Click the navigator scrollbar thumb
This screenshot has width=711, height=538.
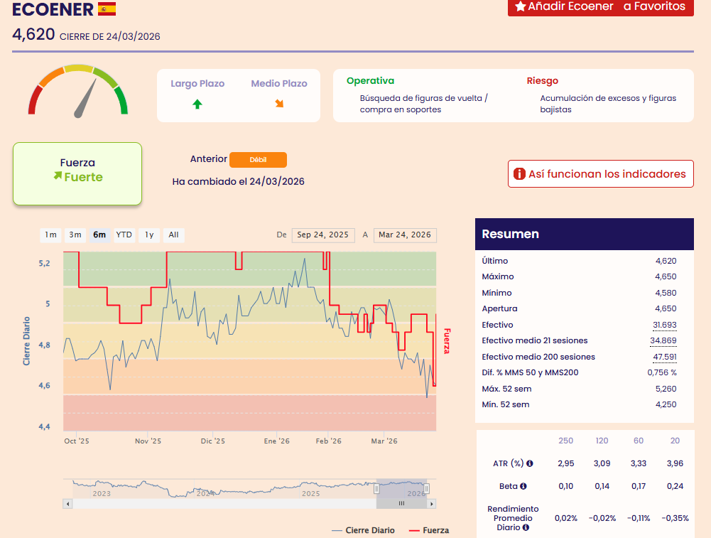[401, 503]
